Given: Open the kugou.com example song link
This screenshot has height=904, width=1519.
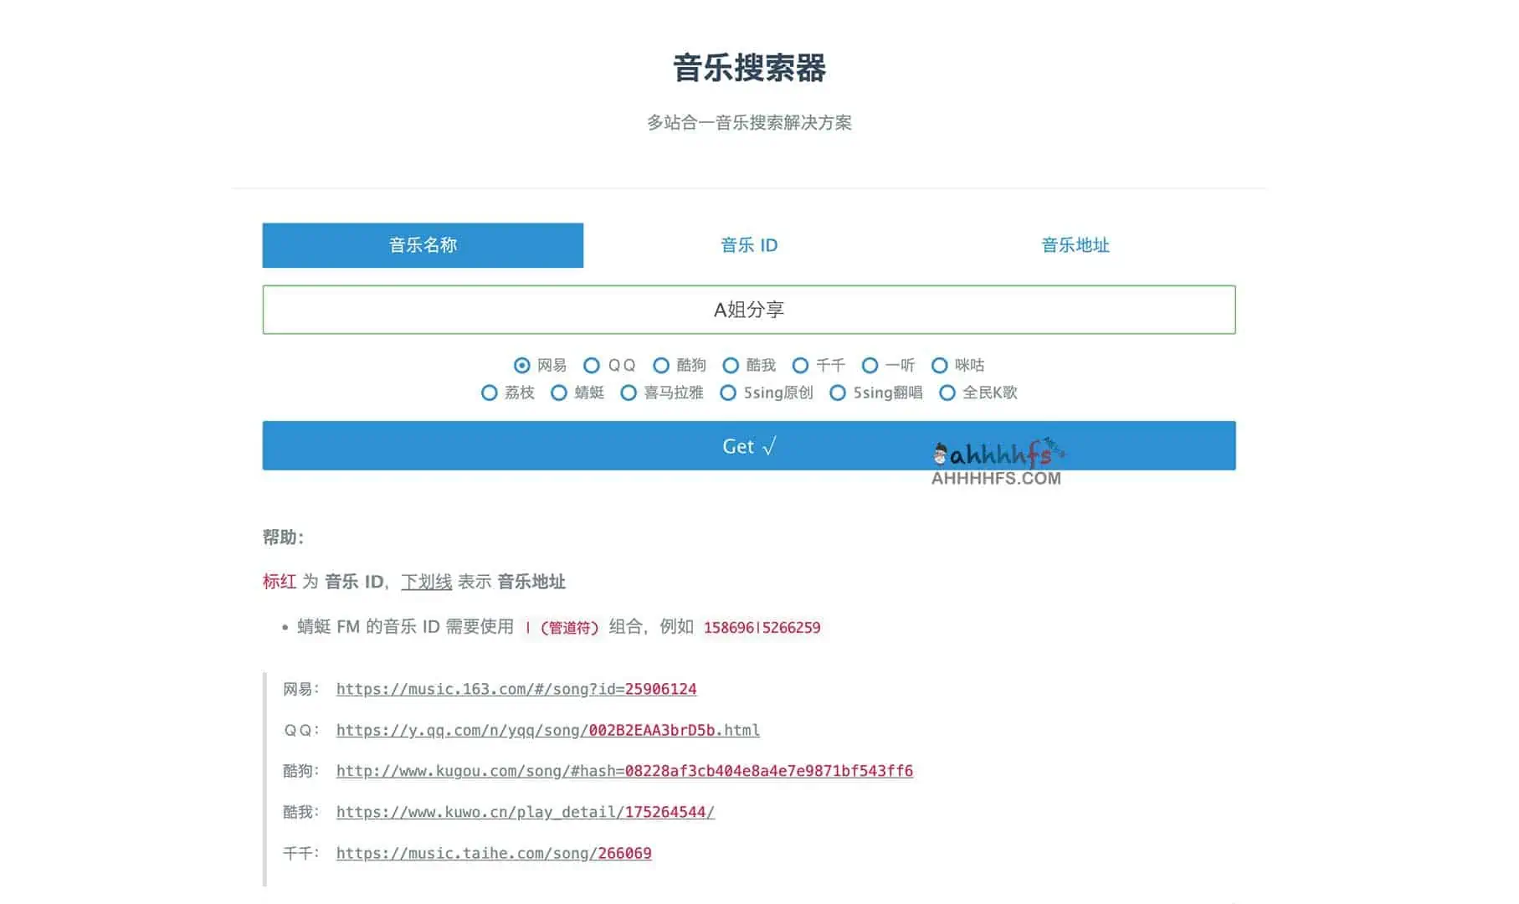Looking at the screenshot, I should point(624,771).
